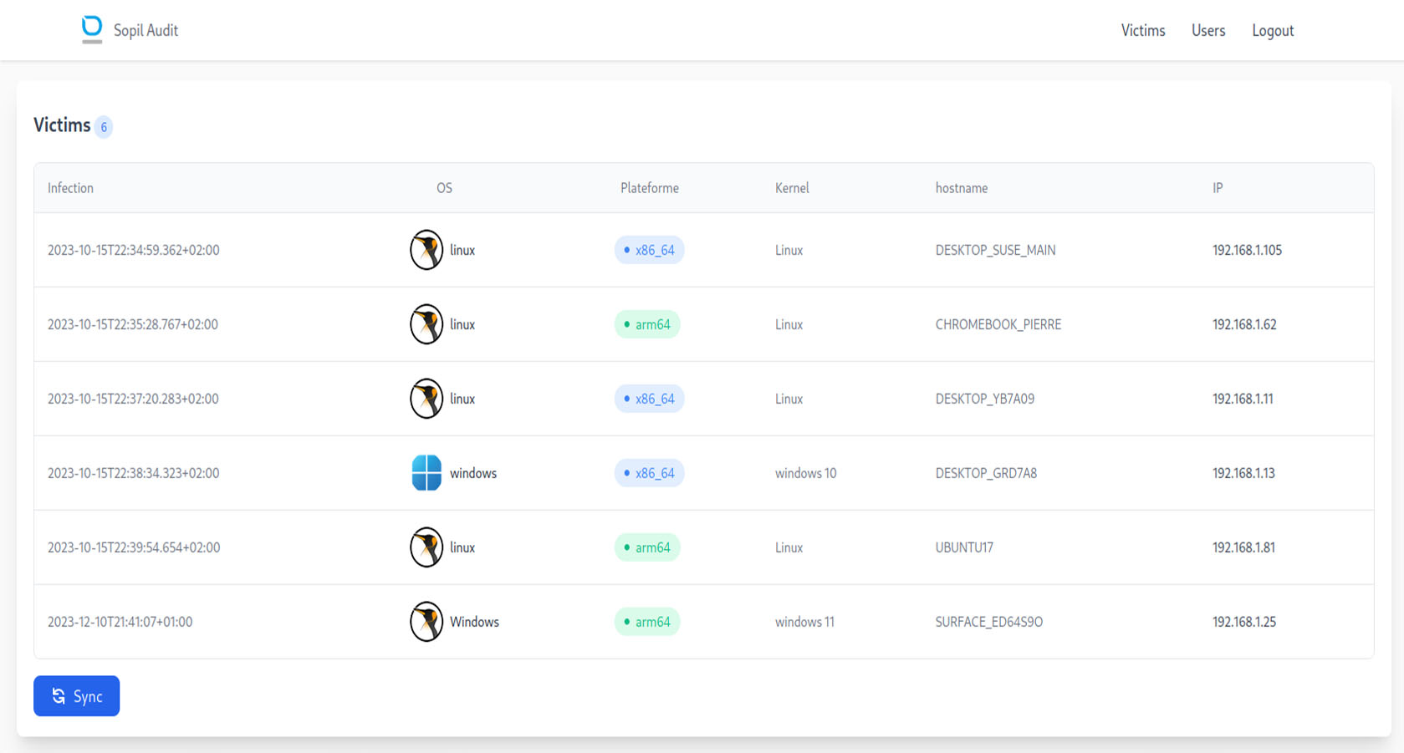Click the arm64 badge for SURFACE_ED64S9O
The image size is (1404, 753).
(647, 622)
